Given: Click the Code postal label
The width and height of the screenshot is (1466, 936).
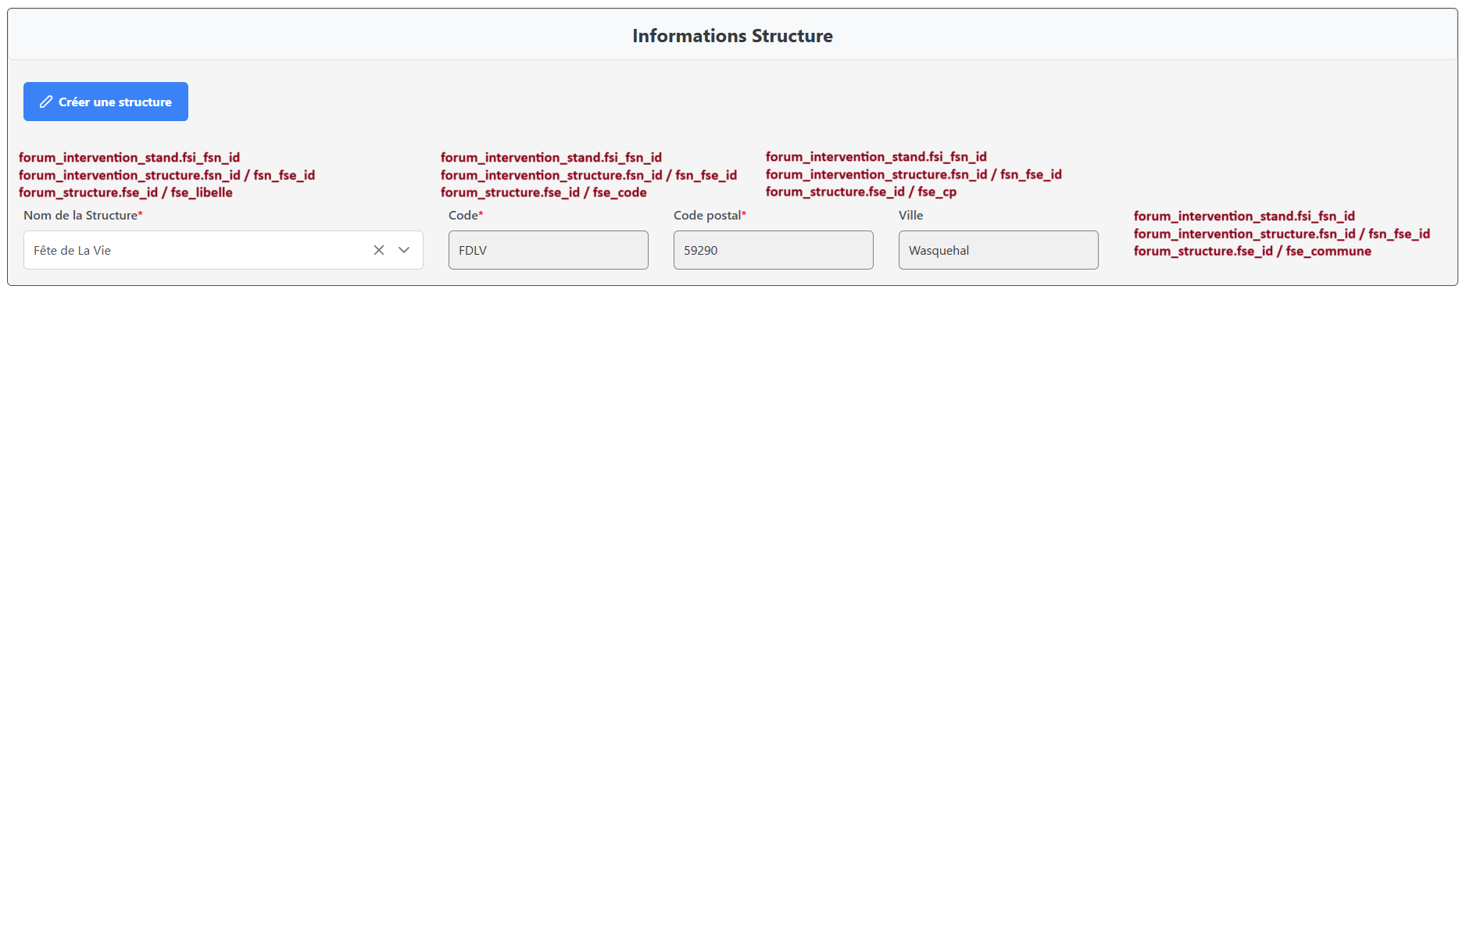Looking at the screenshot, I should (706, 216).
